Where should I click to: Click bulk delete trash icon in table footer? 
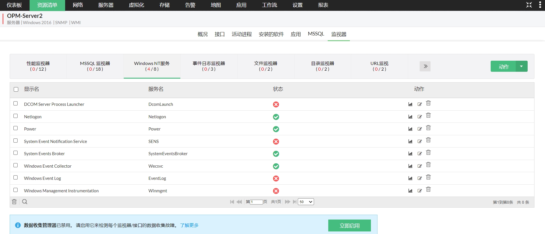tap(14, 202)
